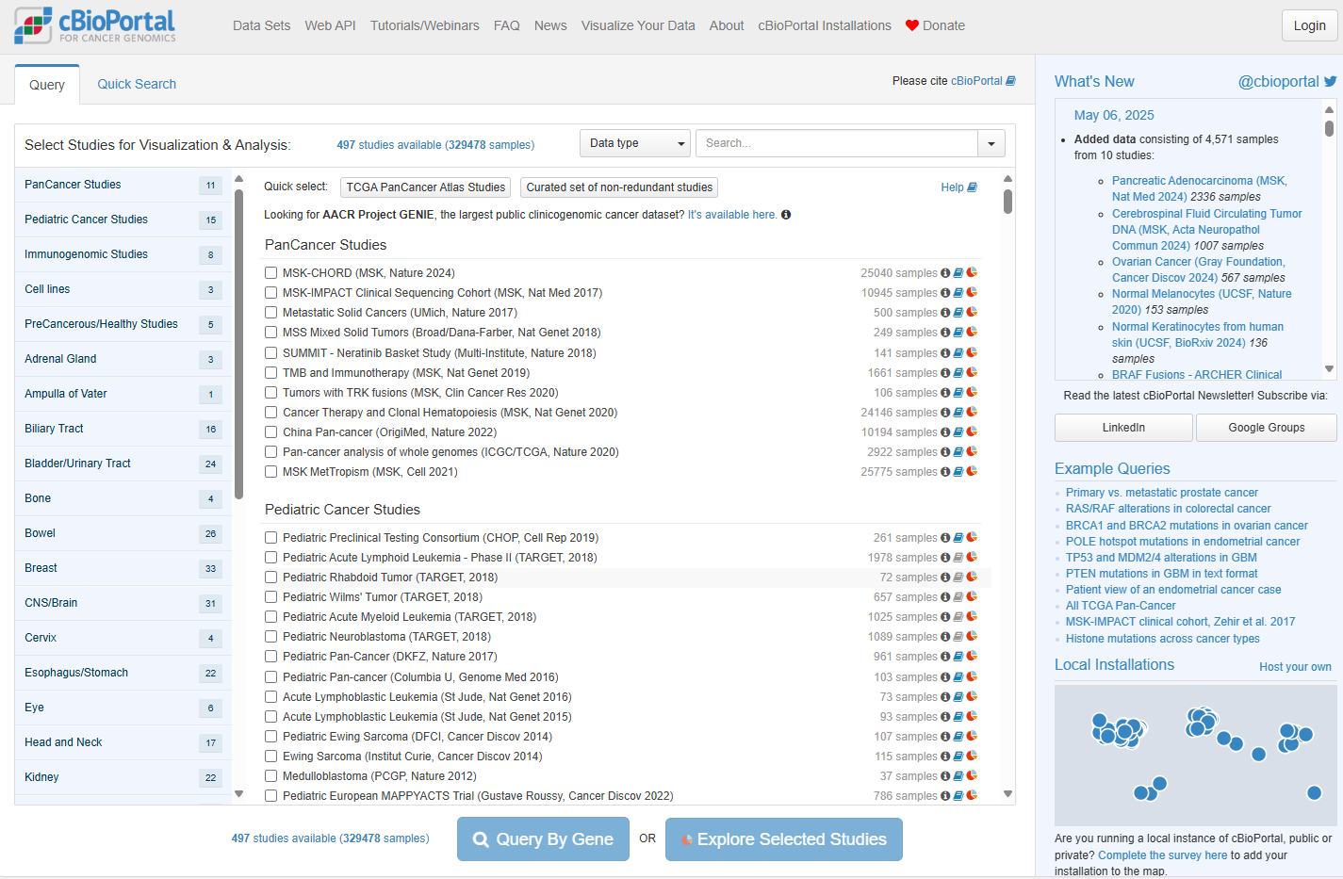Click the study Search input field
The width and height of the screenshot is (1343, 879).
click(x=836, y=143)
